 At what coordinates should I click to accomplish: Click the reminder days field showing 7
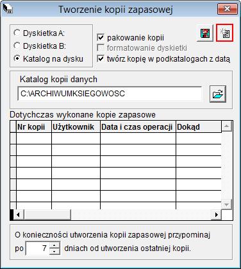(37, 248)
